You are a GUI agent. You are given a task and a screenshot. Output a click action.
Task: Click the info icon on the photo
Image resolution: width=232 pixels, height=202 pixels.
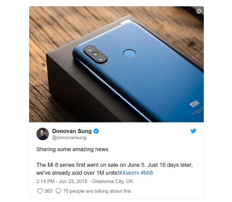pos(199,11)
